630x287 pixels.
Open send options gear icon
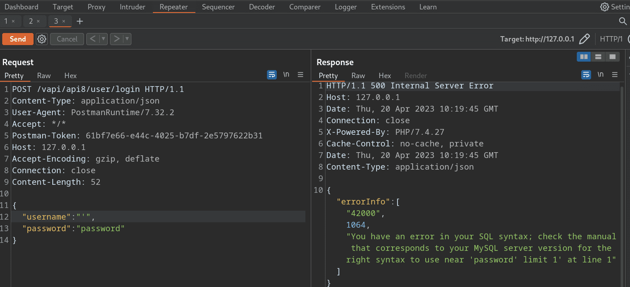click(42, 39)
